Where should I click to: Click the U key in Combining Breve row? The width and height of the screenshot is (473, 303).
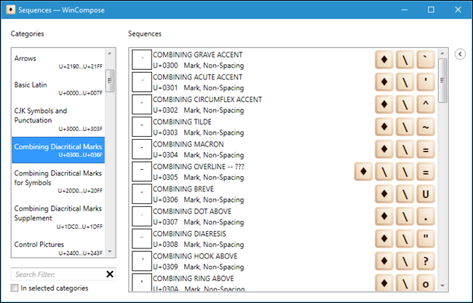coord(427,194)
